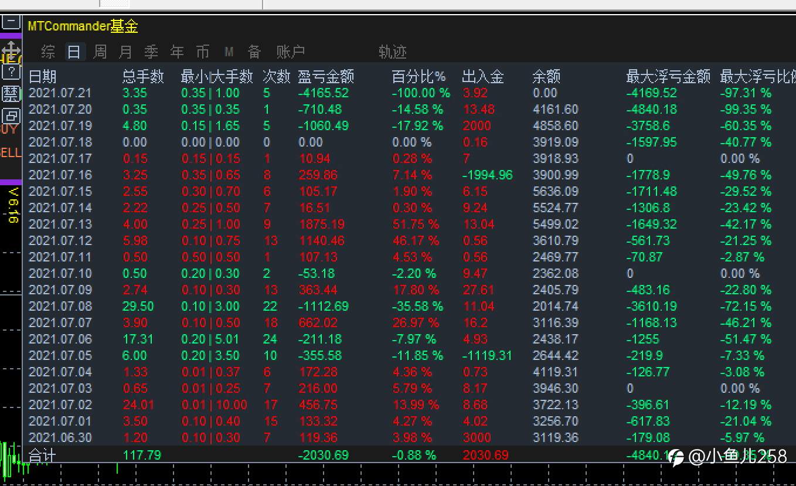796x486 pixels.
Task: Select the 2021.07.19 date row
Action: tap(60, 126)
